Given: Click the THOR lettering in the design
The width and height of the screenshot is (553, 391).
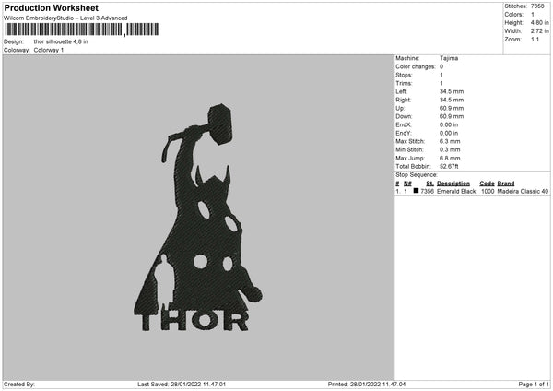Looking at the screenshot, I should click(x=194, y=322).
